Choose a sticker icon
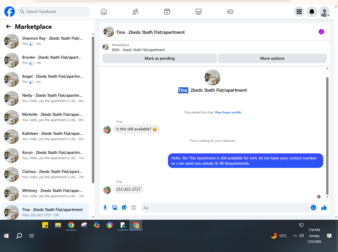Screen dimensions: 338x252 click(124, 208)
